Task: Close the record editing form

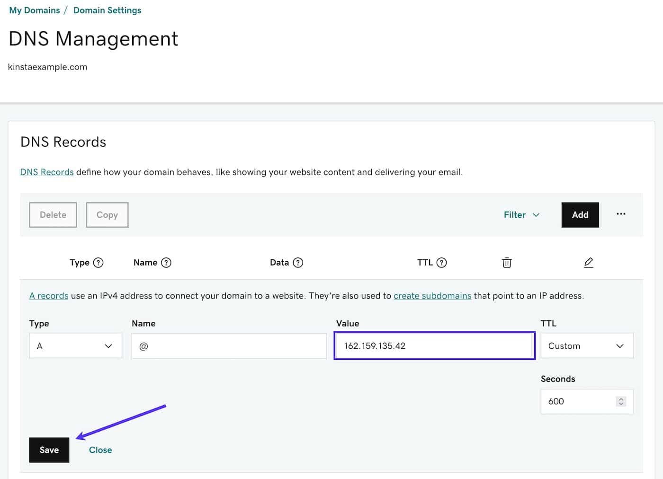Action: point(100,450)
